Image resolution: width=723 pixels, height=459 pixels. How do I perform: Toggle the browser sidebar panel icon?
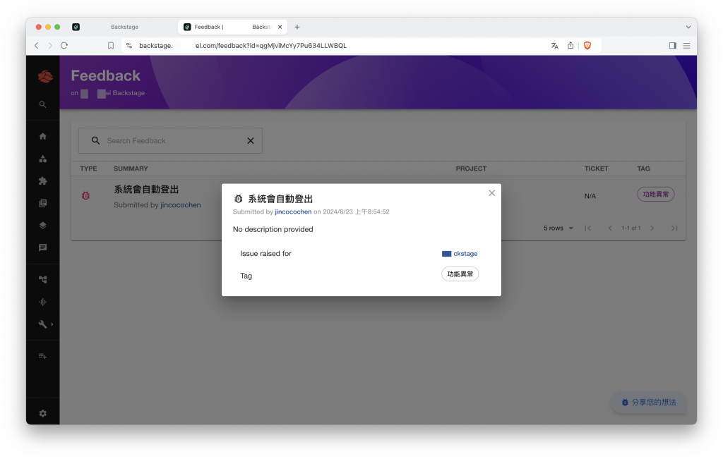click(x=673, y=46)
